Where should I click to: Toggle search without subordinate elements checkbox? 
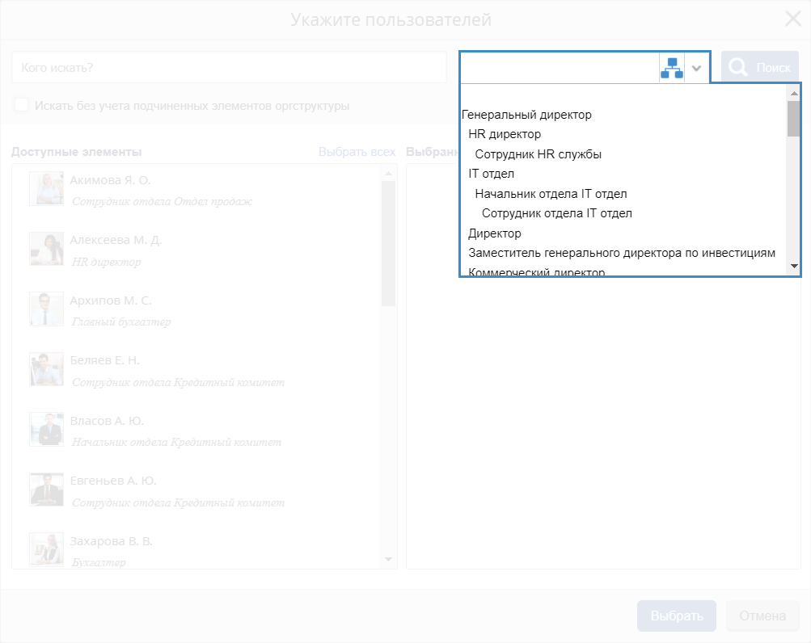click(22, 105)
